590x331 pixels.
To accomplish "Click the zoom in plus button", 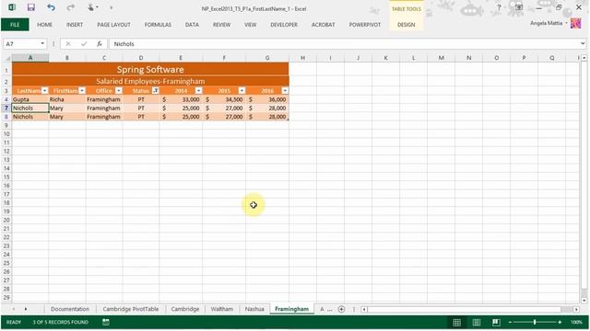I will pyautogui.click(x=560, y=322).
